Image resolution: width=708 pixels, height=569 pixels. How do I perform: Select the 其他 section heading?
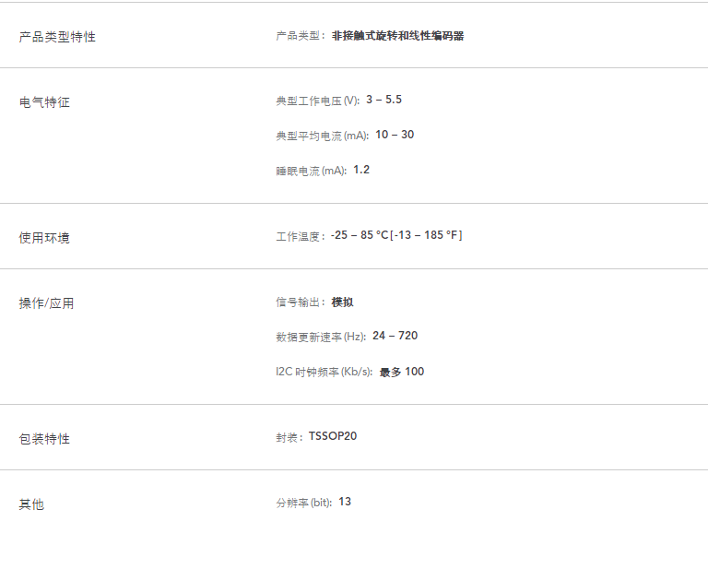click(x=31, y=504)
